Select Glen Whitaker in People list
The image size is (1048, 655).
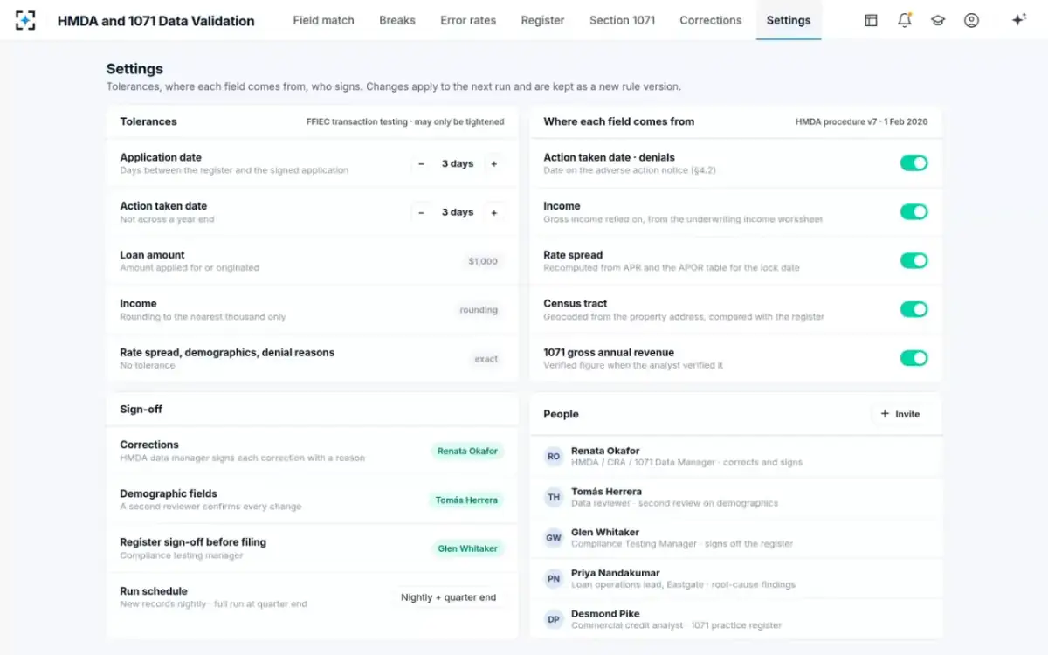point(736,538)
